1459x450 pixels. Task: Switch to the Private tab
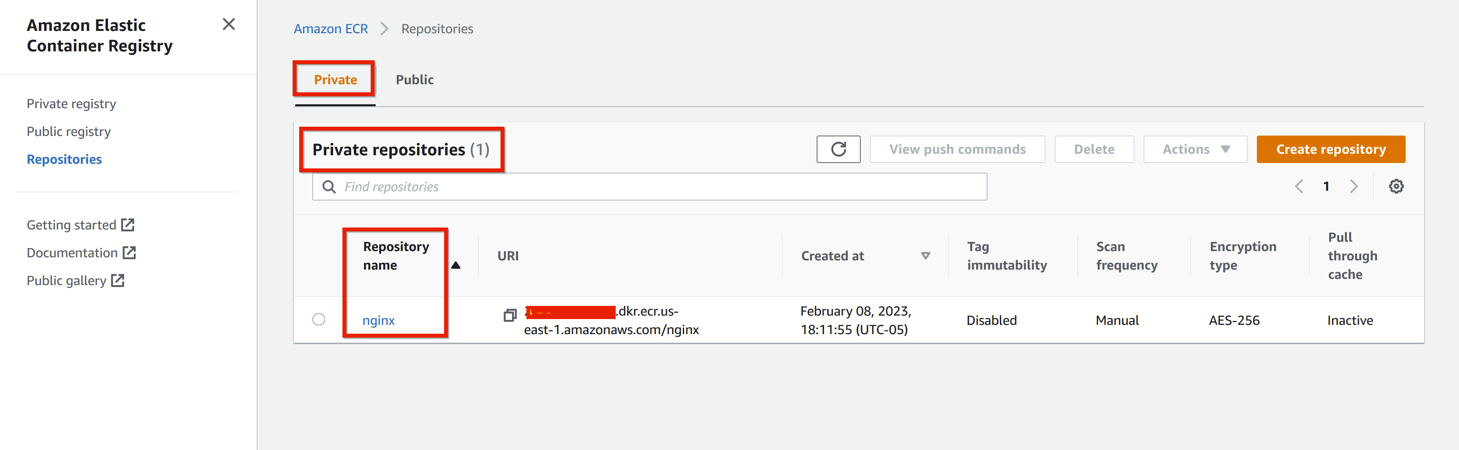pyautogui.click(x=335, y=80)
